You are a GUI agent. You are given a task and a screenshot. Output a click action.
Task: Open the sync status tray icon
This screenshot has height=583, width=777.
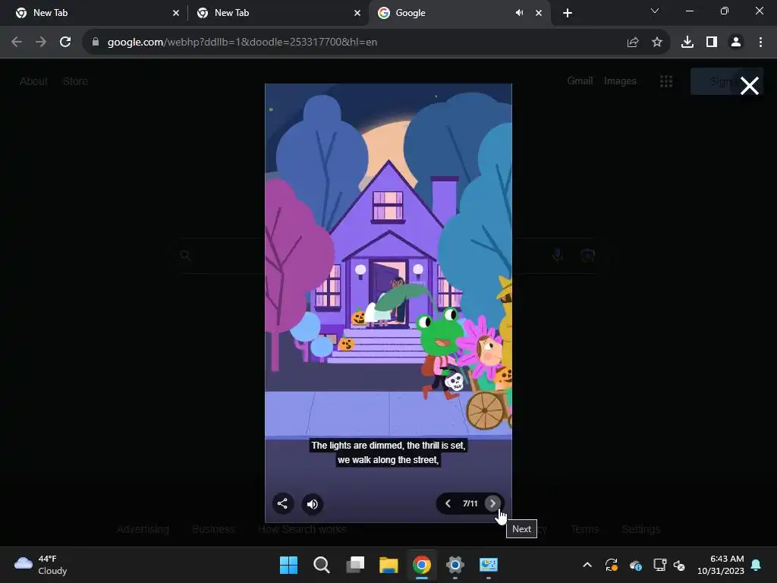(x=611, y=565)
